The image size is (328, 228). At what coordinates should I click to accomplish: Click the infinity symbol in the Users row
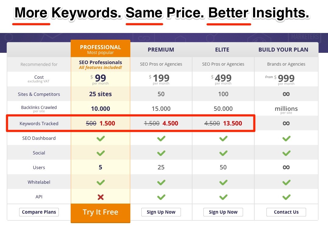pos(286,167)
